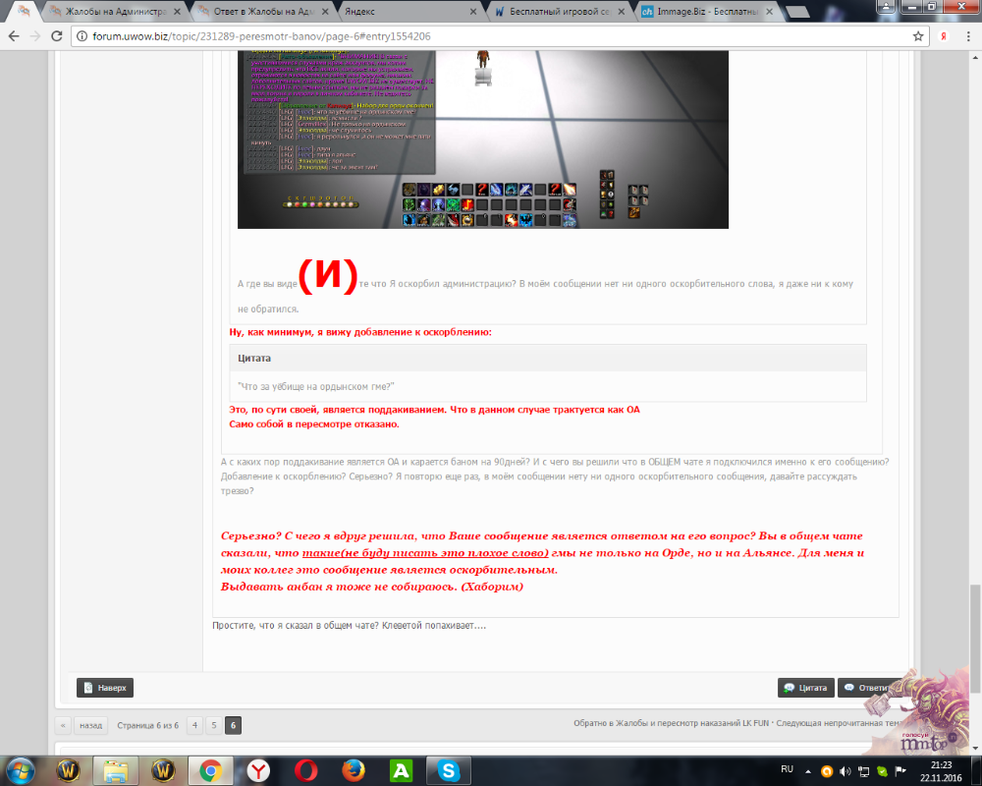Open Opera from the taskbar
The width and height of the screenshot is (982, 786).
[x=306, y=769]
